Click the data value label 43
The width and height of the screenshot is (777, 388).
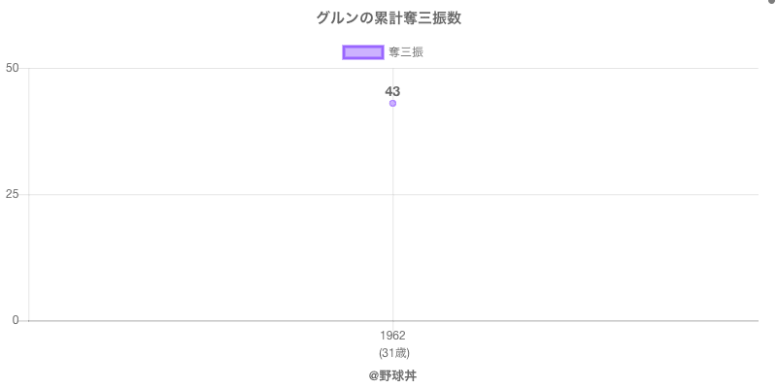[392, 91]
